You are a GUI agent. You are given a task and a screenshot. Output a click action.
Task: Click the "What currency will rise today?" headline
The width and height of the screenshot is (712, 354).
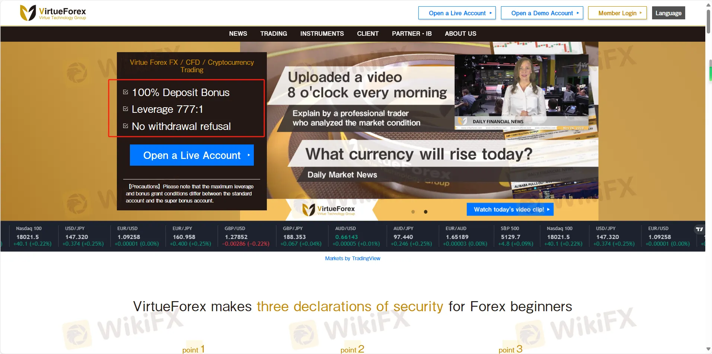pos(419,154)
